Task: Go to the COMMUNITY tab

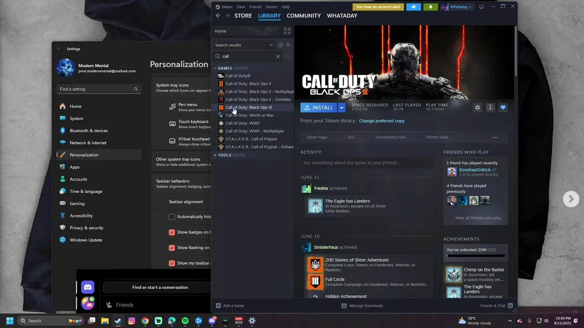Action: (304, 15)
